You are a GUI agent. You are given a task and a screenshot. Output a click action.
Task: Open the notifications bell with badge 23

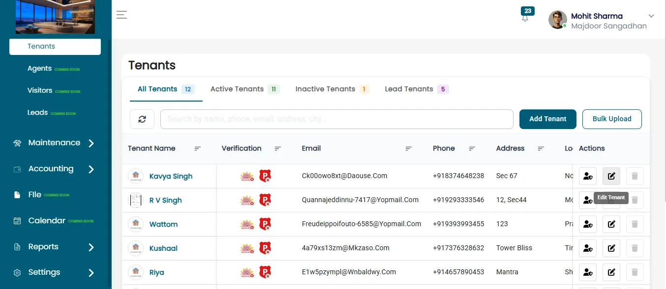point(525,18)
